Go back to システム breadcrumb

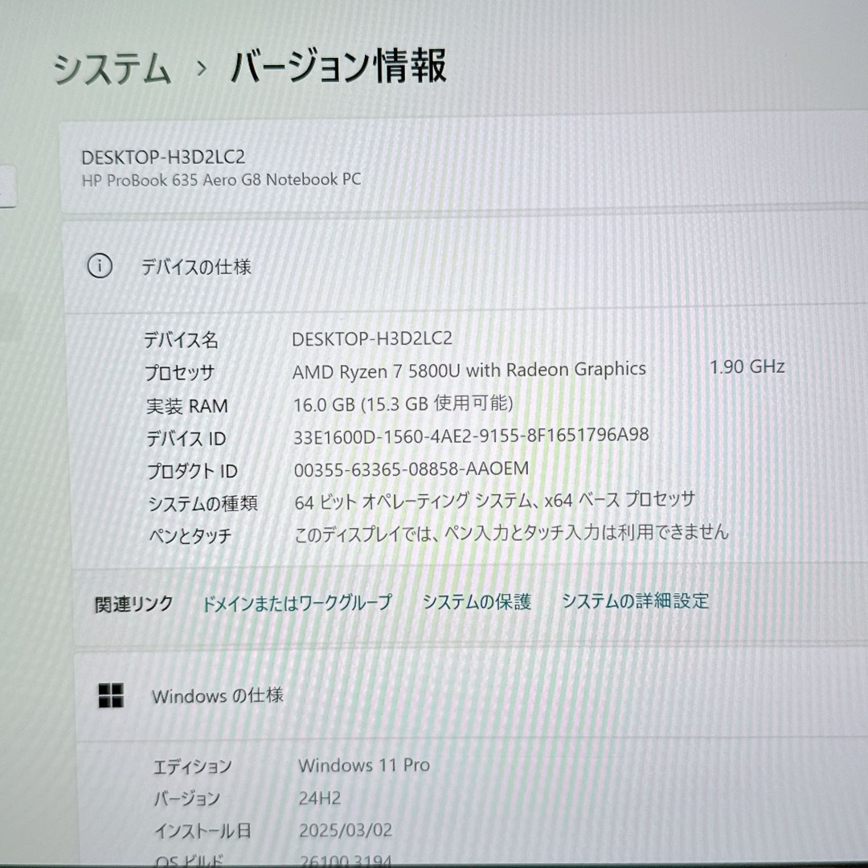pos(112,68)
